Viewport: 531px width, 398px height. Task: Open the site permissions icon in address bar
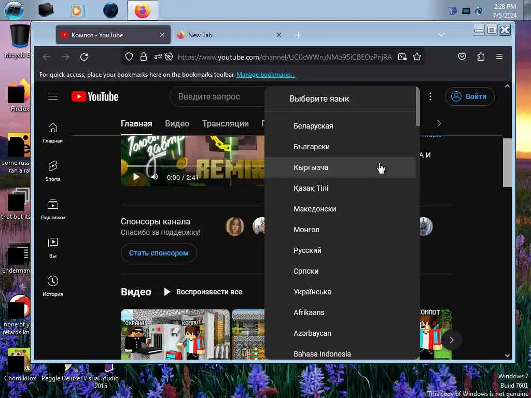coord(158,57)
